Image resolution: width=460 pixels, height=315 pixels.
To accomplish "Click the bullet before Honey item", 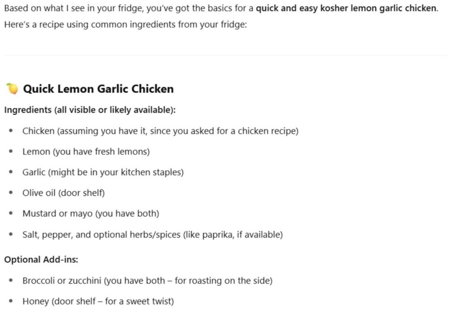I will tap(11, 301).
